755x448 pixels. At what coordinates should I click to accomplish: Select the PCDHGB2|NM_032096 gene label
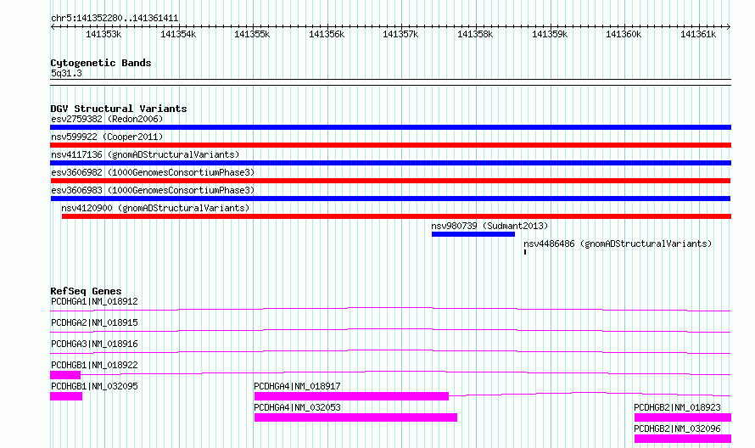pos(678,428)
